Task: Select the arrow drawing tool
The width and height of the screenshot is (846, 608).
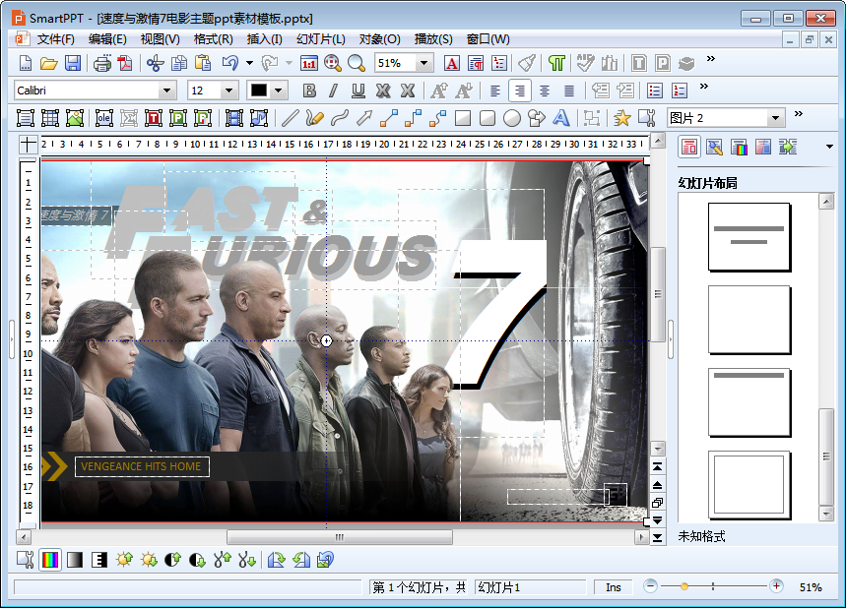Action: coord(364,118)
